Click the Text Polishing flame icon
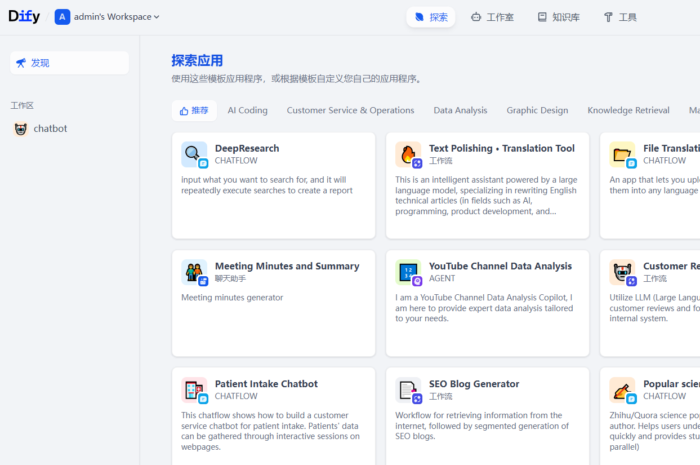The height and width of the screenshot is (465, 700). point(408,154)
